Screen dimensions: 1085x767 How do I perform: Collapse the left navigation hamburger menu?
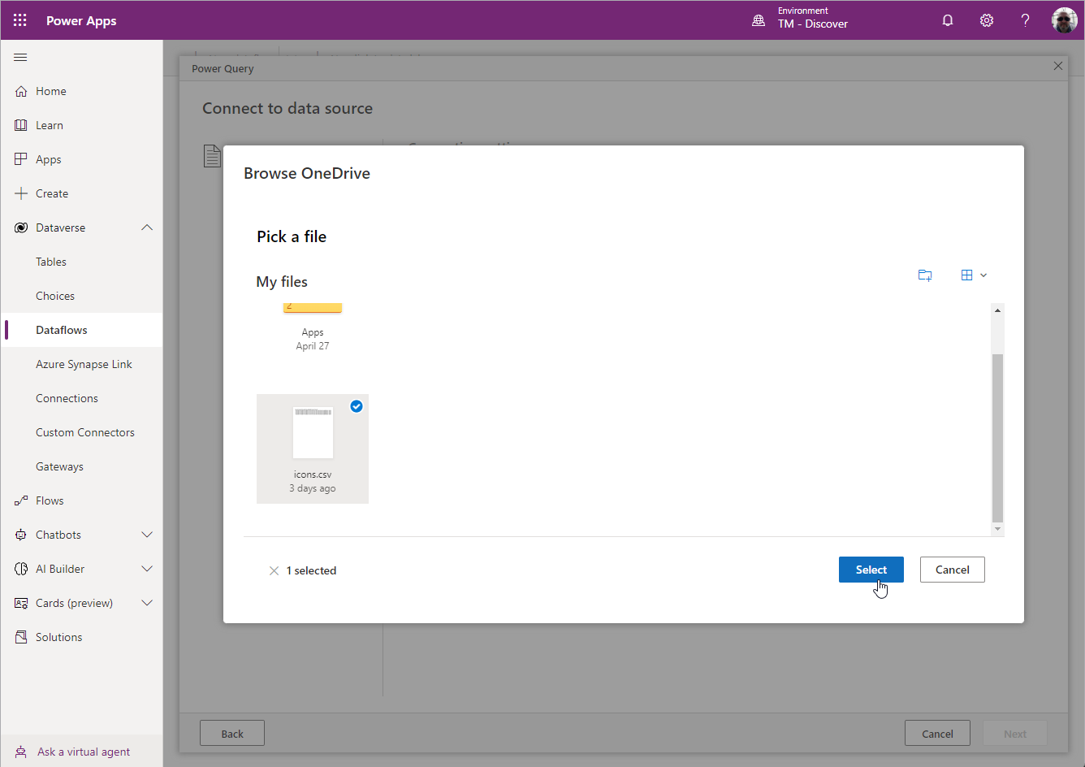click(x=21, y=57)
